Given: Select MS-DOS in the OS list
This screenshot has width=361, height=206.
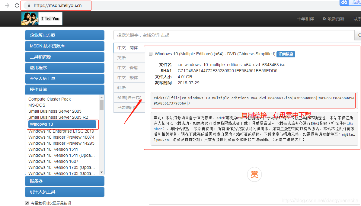Looking at the screenshot, I should (x=37, y=105).
